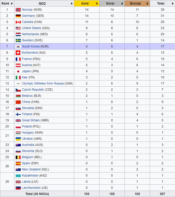Click the Japan flag icon
Viewport: 175px width, 197px height.
(x=18, y=71)
